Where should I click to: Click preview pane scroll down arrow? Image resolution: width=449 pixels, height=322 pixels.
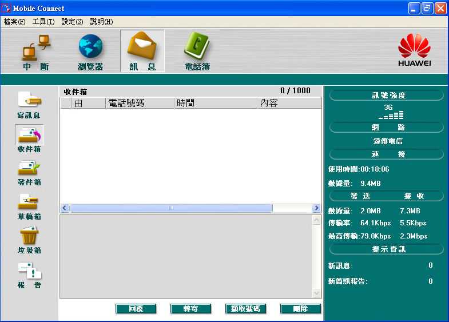click(316, 293)
